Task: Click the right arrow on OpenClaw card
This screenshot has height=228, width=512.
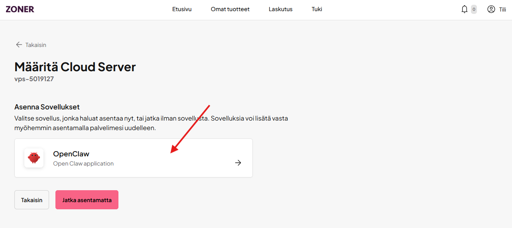Action: point(238,163)
